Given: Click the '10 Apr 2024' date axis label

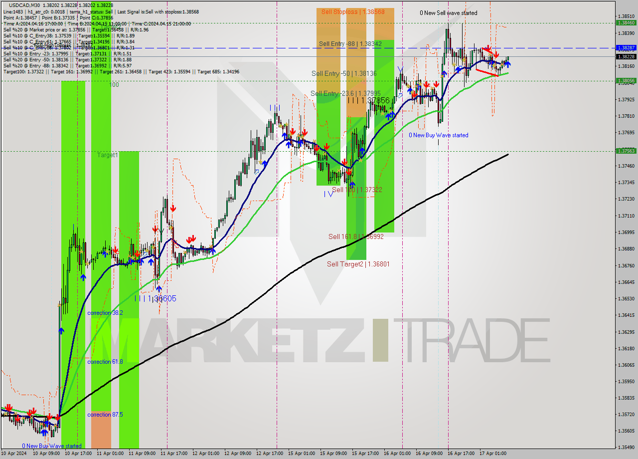Looking at the screenshot, I should 14,454.
